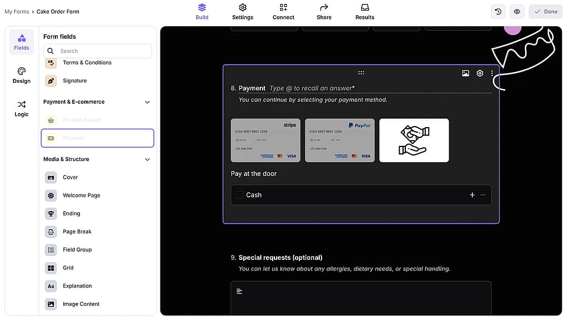Open Payment question settings gear
The width and height of the screenshot is (567, 320).
tap(480, 74)
